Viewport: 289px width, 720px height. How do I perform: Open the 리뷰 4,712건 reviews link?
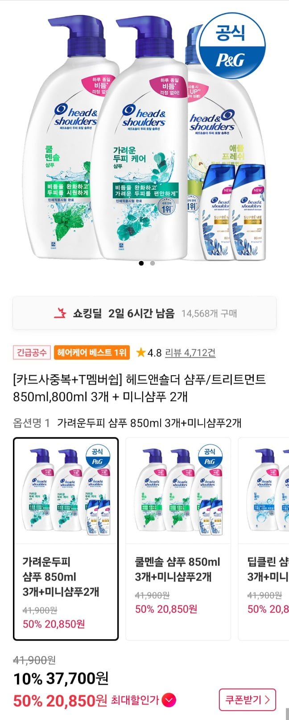(190, 353)
